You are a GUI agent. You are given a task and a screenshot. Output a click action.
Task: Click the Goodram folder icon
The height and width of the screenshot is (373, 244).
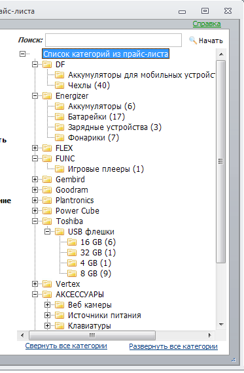click(47, 190)
